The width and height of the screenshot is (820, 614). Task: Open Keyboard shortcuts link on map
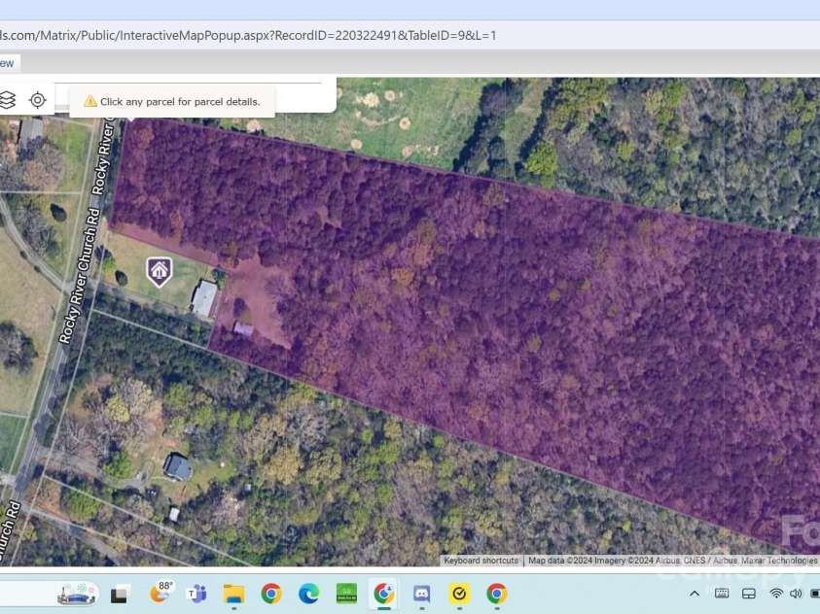(481, 561)
